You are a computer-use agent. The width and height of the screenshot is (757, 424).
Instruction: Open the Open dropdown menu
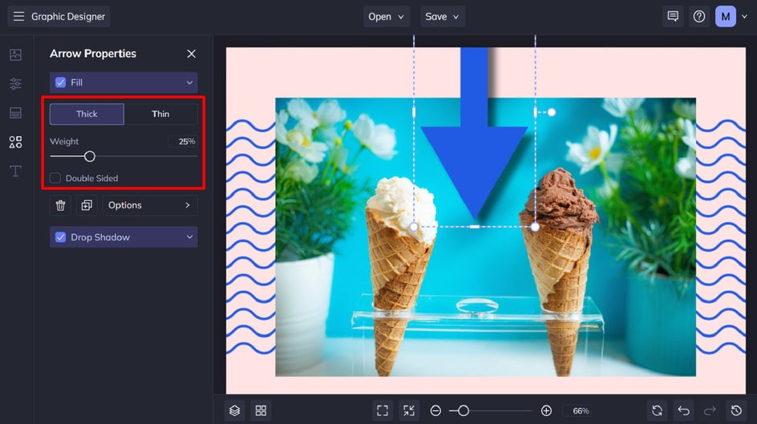387,16
